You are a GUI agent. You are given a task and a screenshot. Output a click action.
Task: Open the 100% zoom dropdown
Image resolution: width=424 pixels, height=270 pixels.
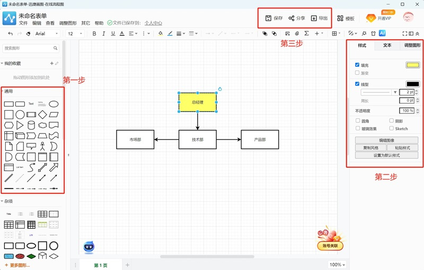click(x=337, y=265)
